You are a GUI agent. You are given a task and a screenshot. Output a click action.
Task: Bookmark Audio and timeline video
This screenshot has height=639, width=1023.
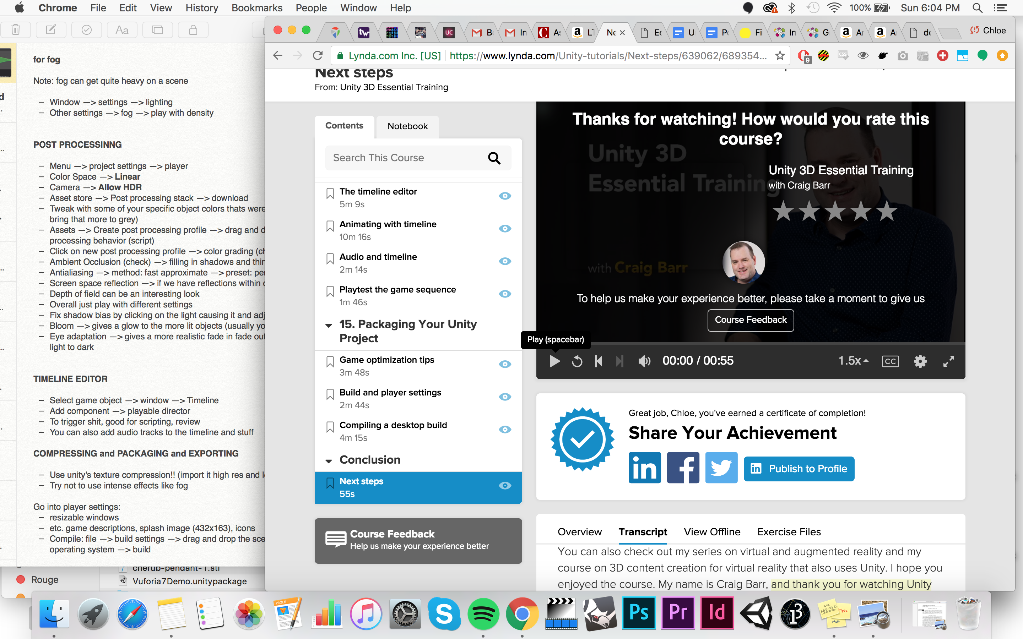pos(330,259)
